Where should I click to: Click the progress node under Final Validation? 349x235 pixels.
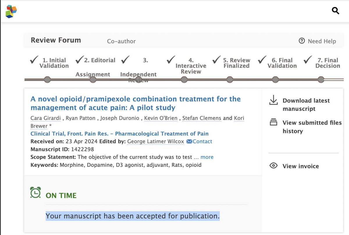point(275,79)
